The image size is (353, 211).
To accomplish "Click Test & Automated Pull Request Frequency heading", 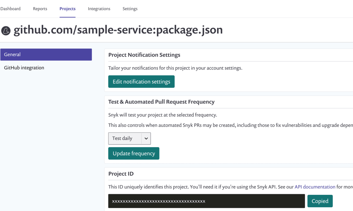I will pos(161,102).
